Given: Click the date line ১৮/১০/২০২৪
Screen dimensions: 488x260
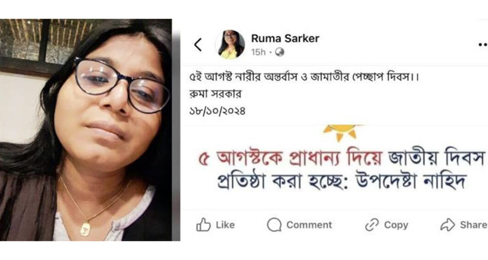Looking at the screenshot, I should (218, 111).
